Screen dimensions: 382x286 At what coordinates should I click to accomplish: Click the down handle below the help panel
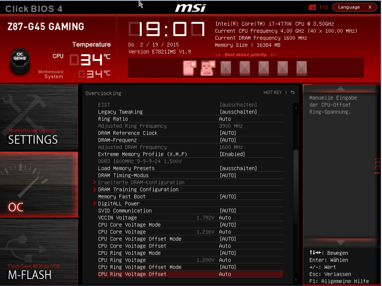click(341, 242)
